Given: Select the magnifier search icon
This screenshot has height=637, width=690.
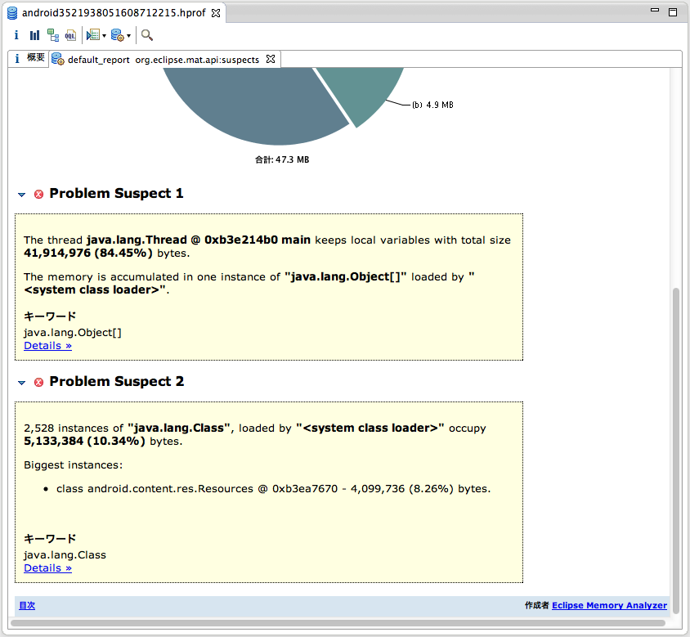Looking at the screenshot, I should pyautogui.click(x=147, y=35).
